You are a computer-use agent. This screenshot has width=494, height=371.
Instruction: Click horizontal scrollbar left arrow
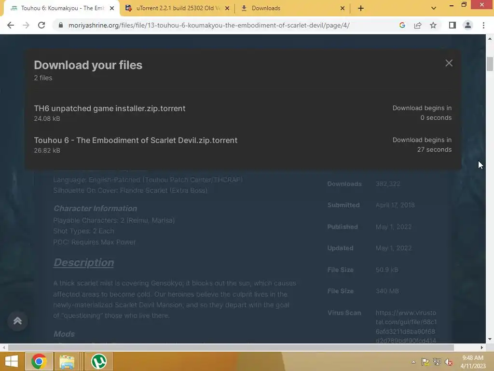pos(4,347)
